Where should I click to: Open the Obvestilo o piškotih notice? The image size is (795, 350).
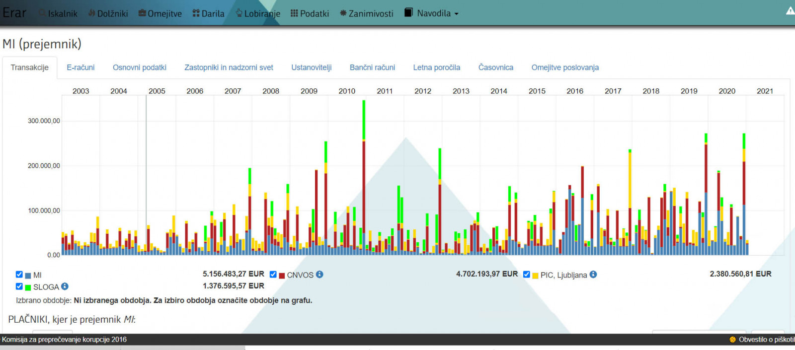pos(765,340)
